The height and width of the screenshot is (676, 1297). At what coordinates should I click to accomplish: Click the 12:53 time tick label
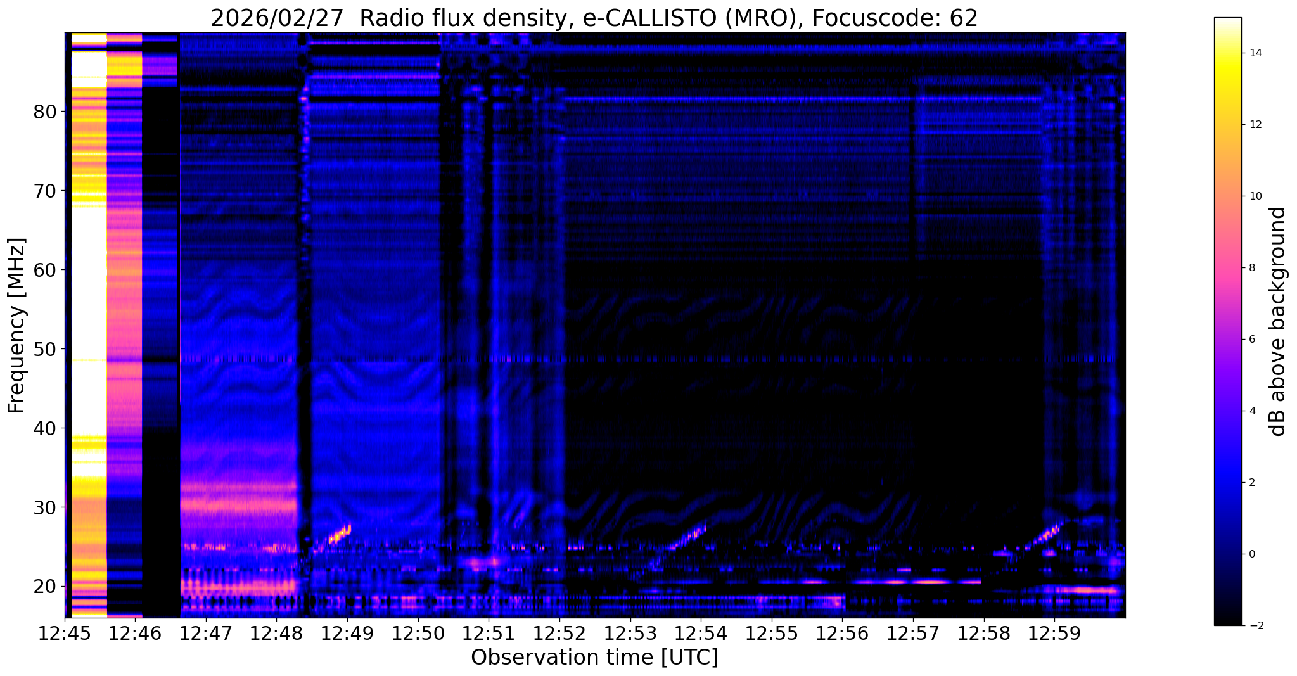point(630,634)
